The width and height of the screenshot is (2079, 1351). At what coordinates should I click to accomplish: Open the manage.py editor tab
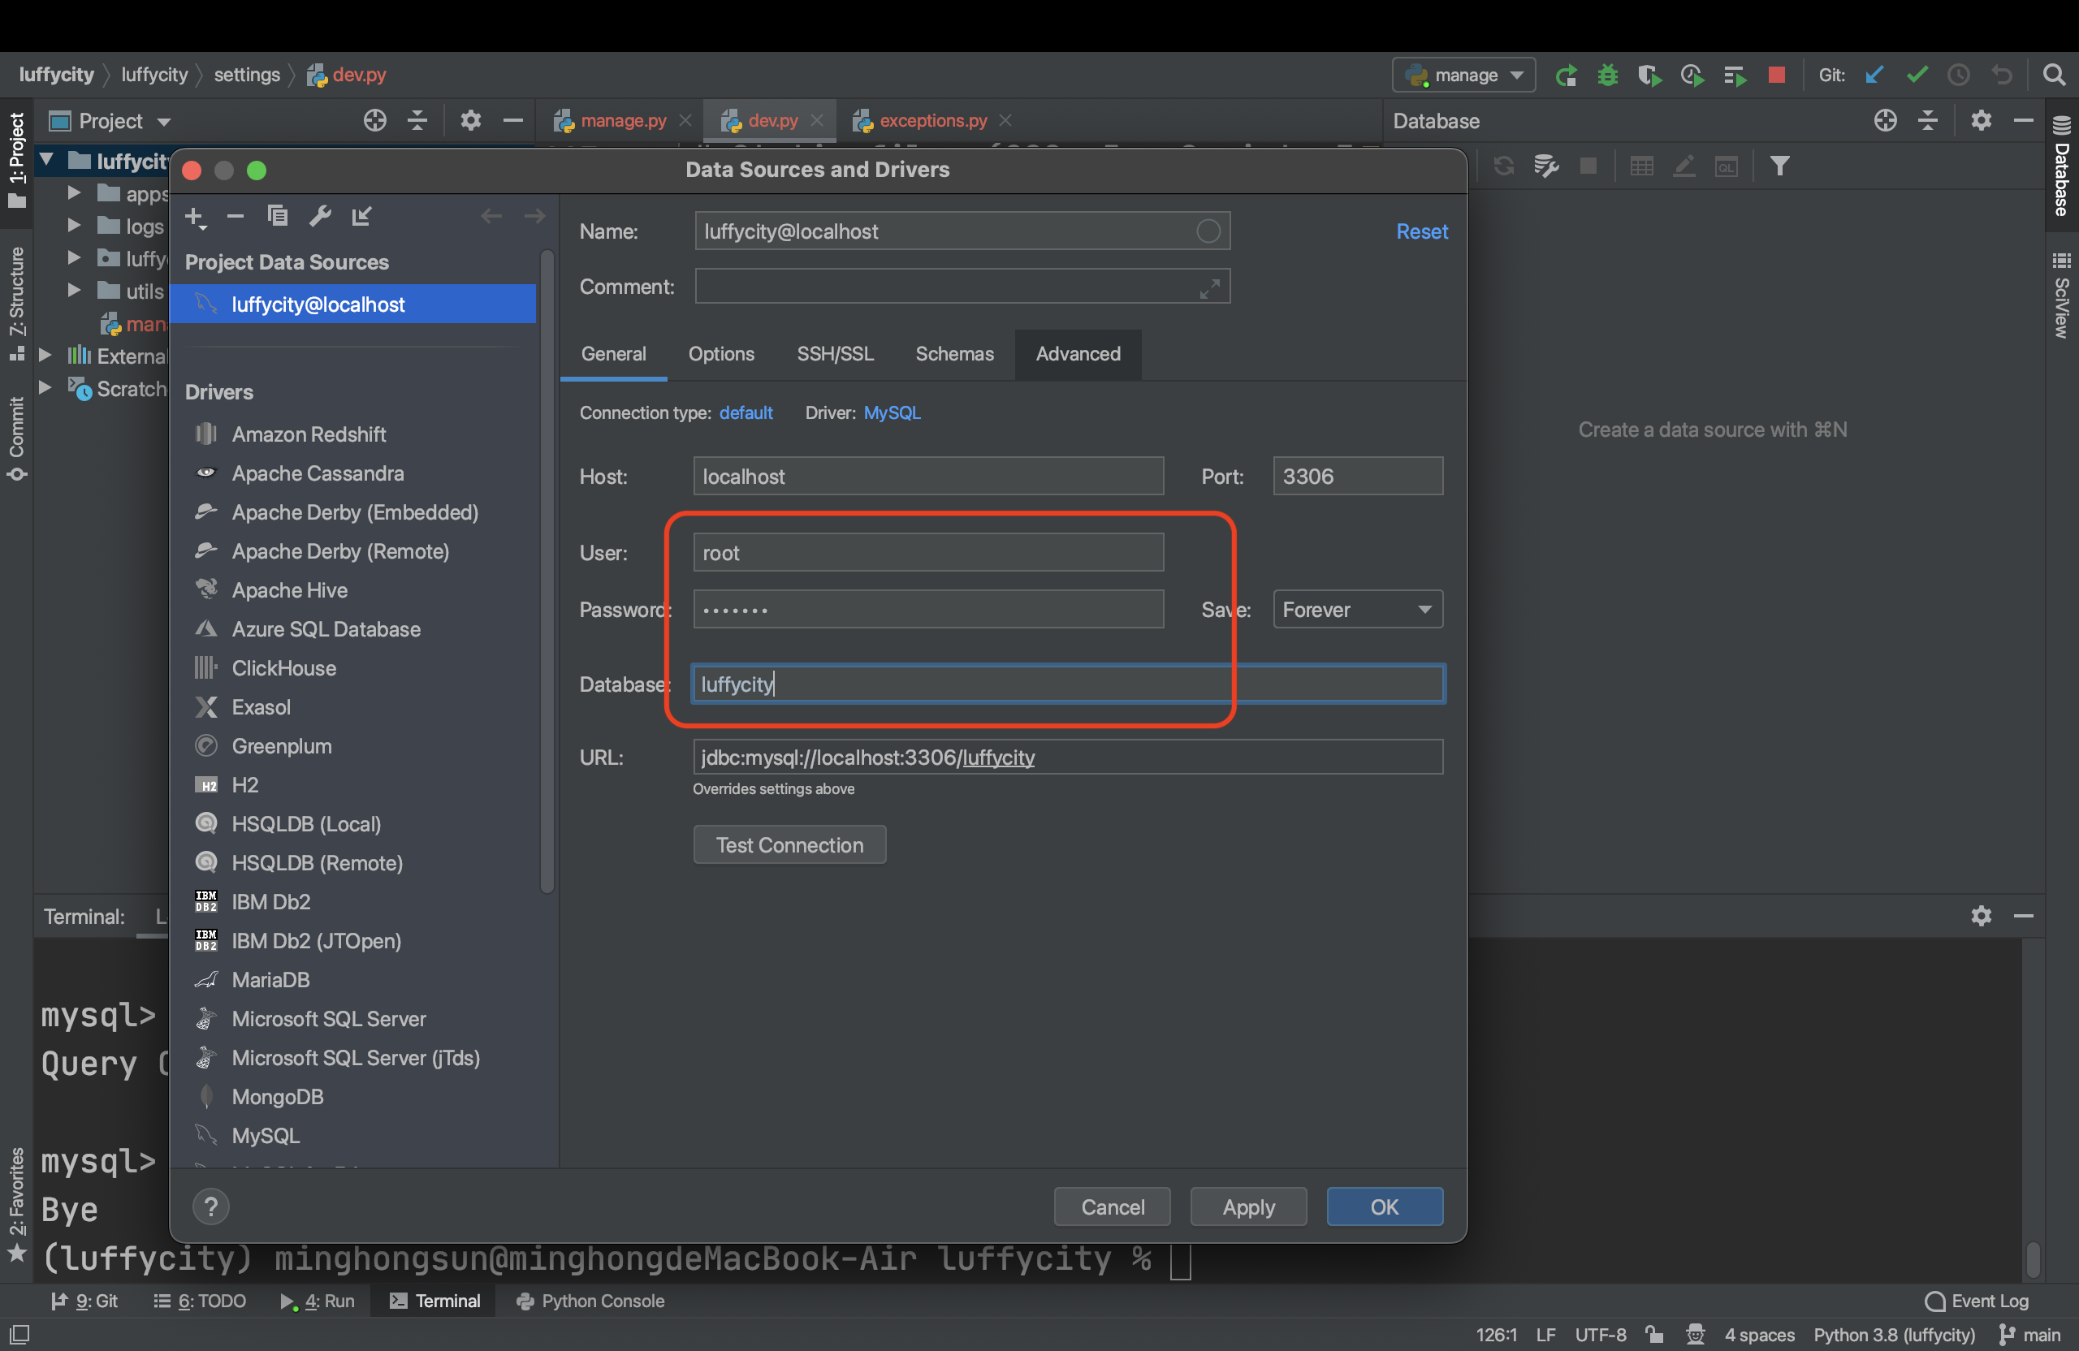(x=623, y=120)
